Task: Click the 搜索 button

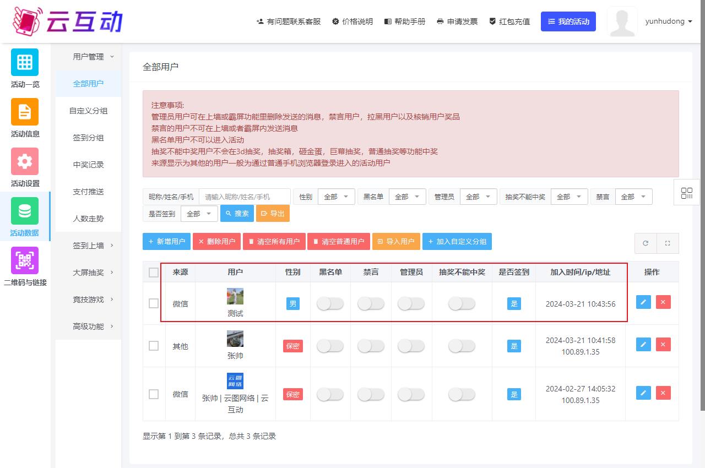Action: (237, 214)
